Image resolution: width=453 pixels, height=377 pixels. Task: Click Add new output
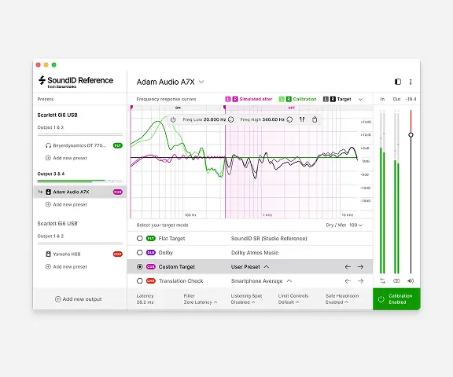pos(79,299)
